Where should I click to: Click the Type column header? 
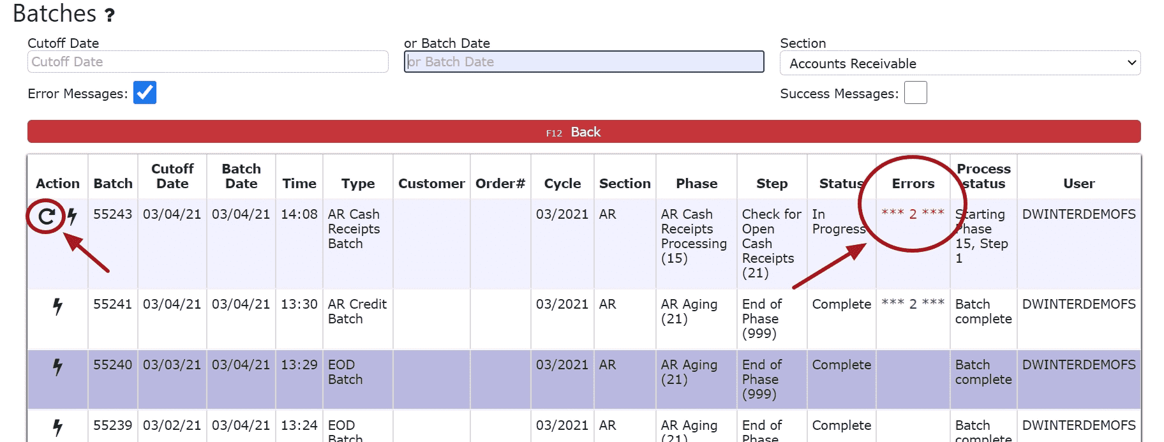pyautogui.click(x=358, y=184)
